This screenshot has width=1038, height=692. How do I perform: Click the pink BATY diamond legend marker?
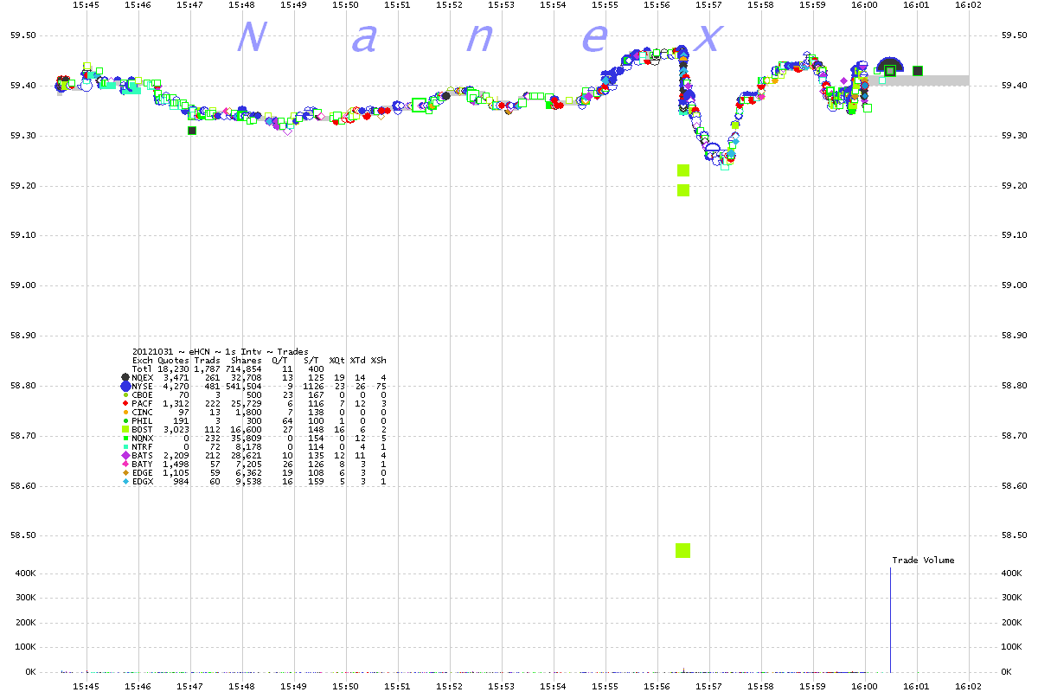[125, 464]
